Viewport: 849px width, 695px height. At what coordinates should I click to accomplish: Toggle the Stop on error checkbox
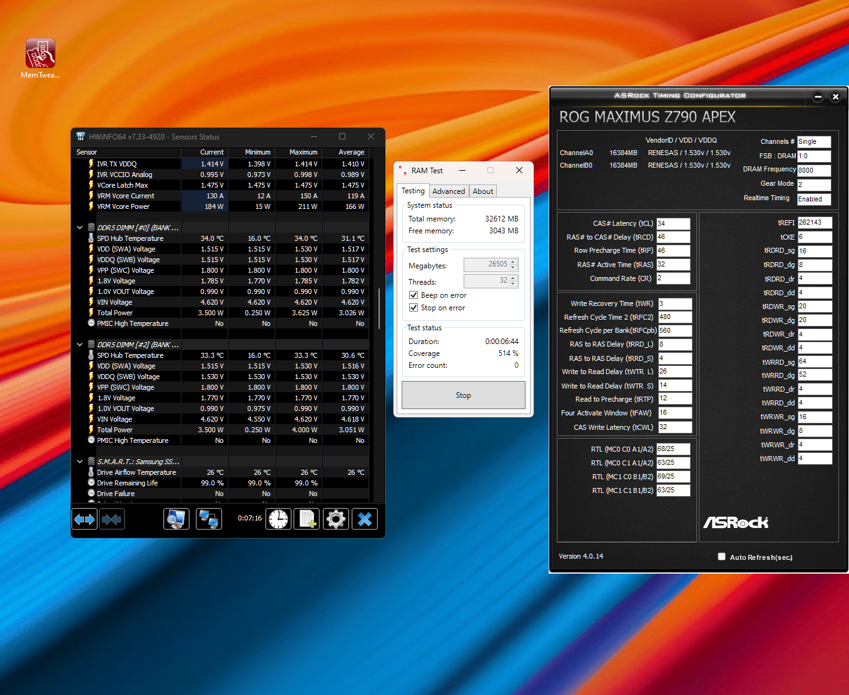(414, 308)
